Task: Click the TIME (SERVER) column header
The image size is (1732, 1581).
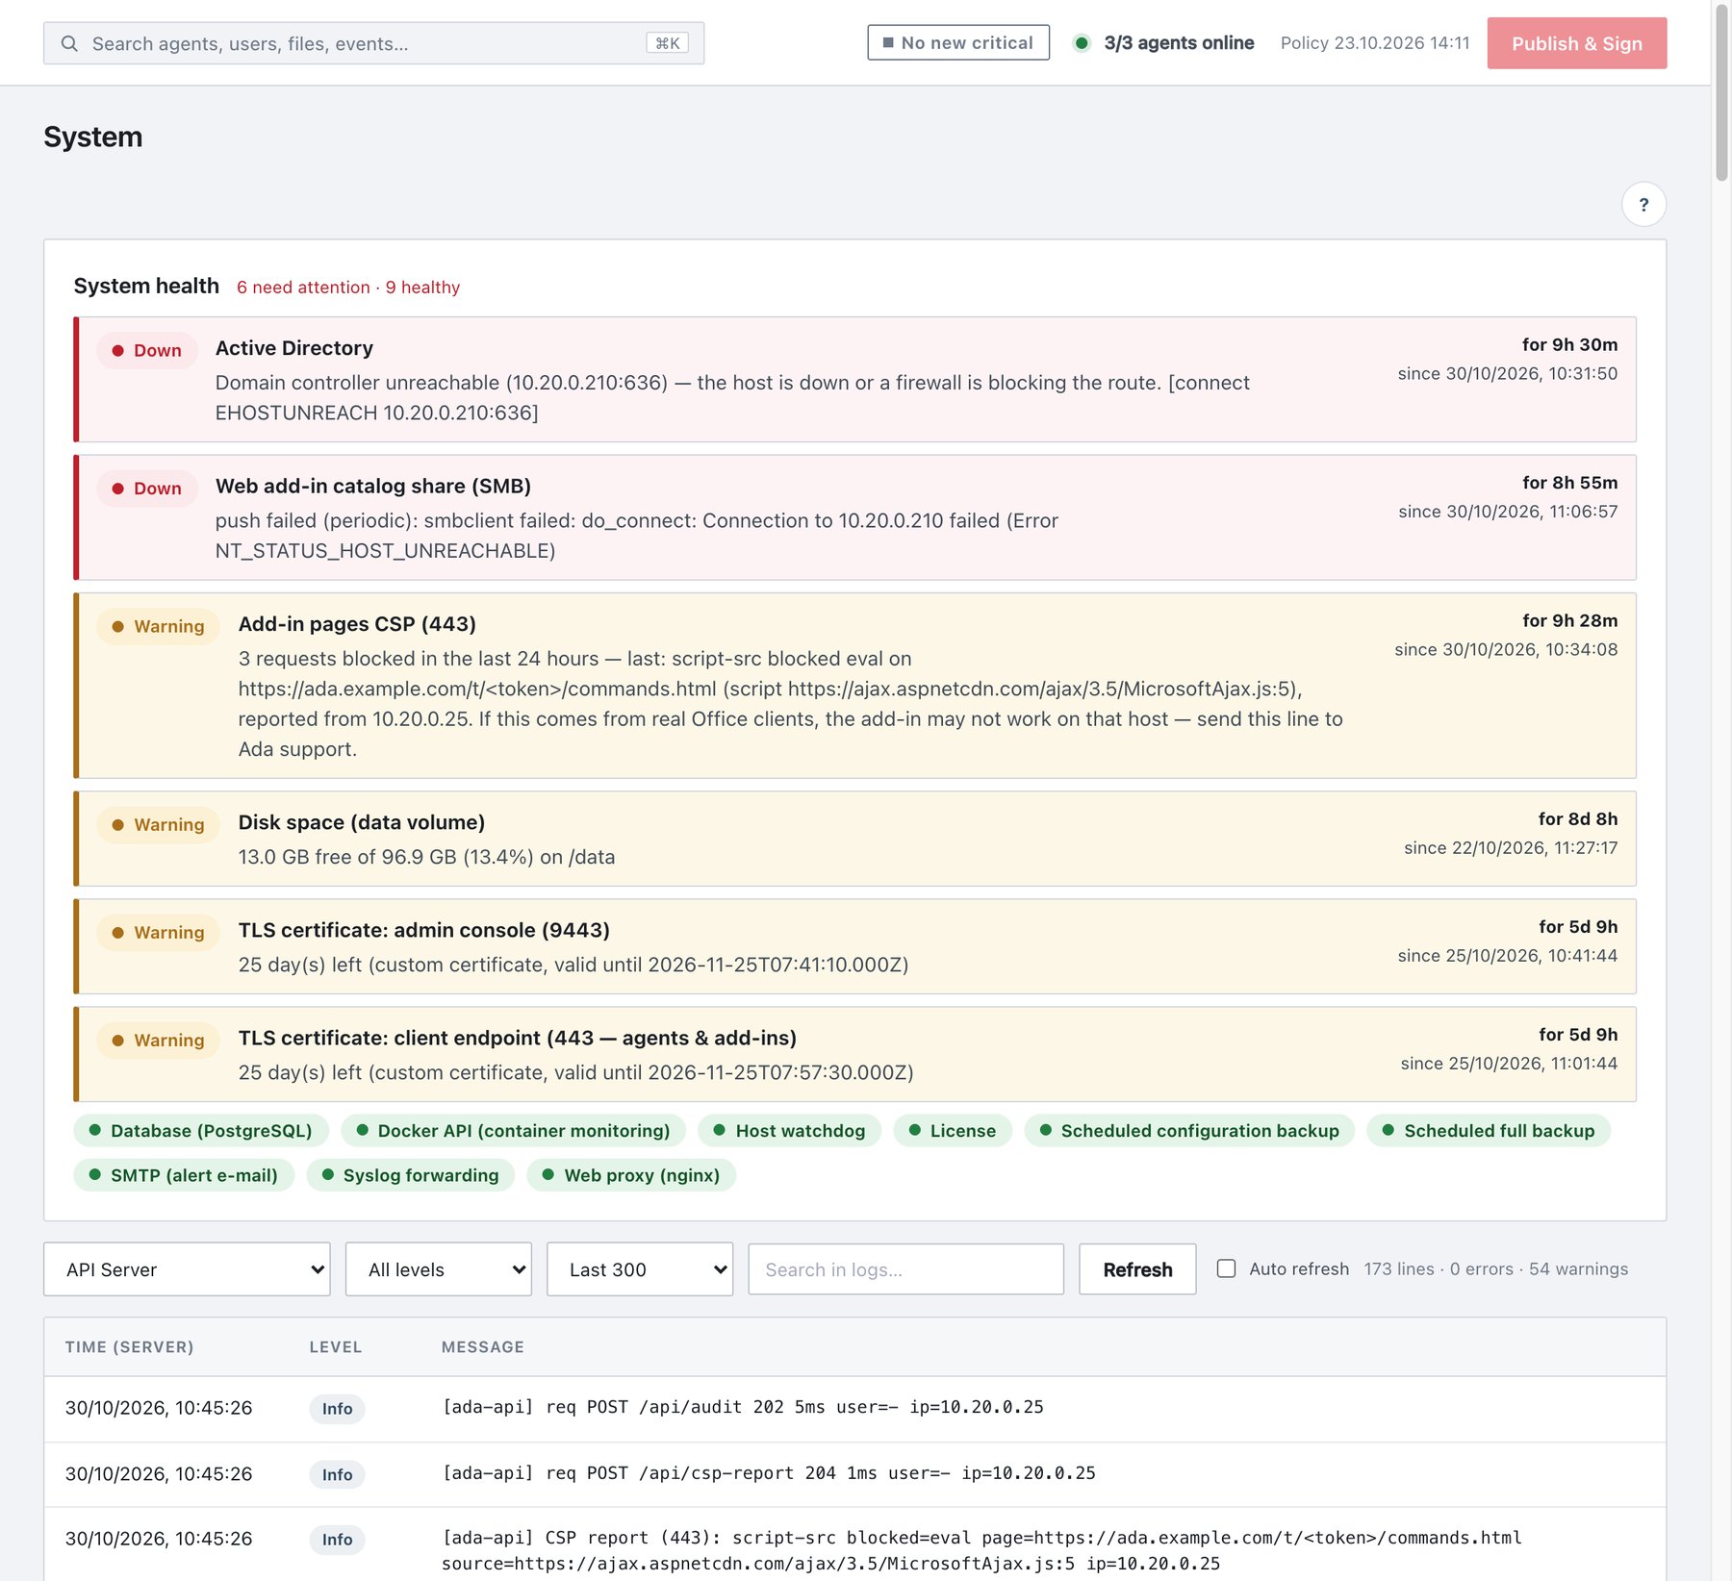Action: coord(129,1347)
